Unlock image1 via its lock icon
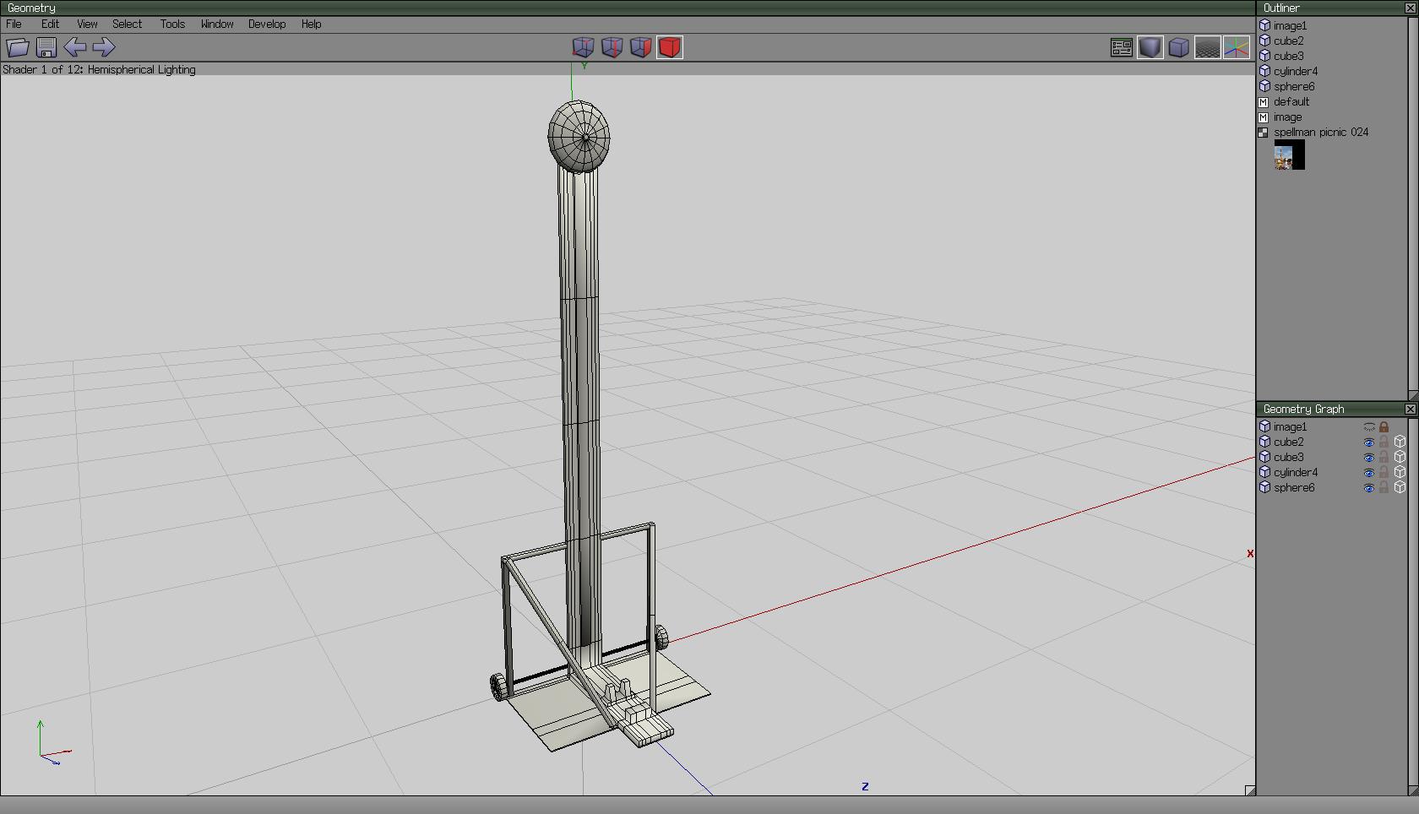The image size is (1419, 814). pyautogui.click(x=1384, y=427)
